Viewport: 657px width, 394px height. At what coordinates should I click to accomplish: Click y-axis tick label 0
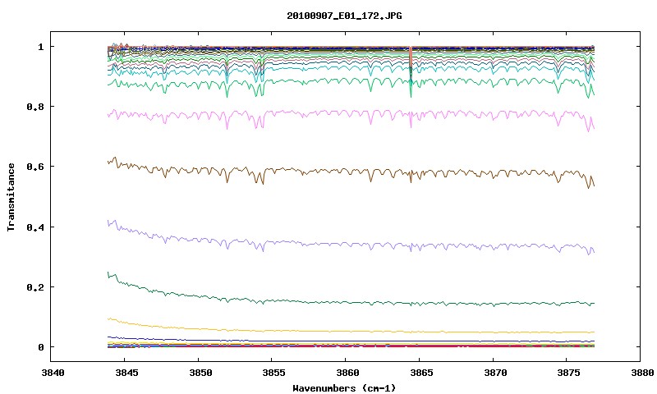[x=40, y=347]
